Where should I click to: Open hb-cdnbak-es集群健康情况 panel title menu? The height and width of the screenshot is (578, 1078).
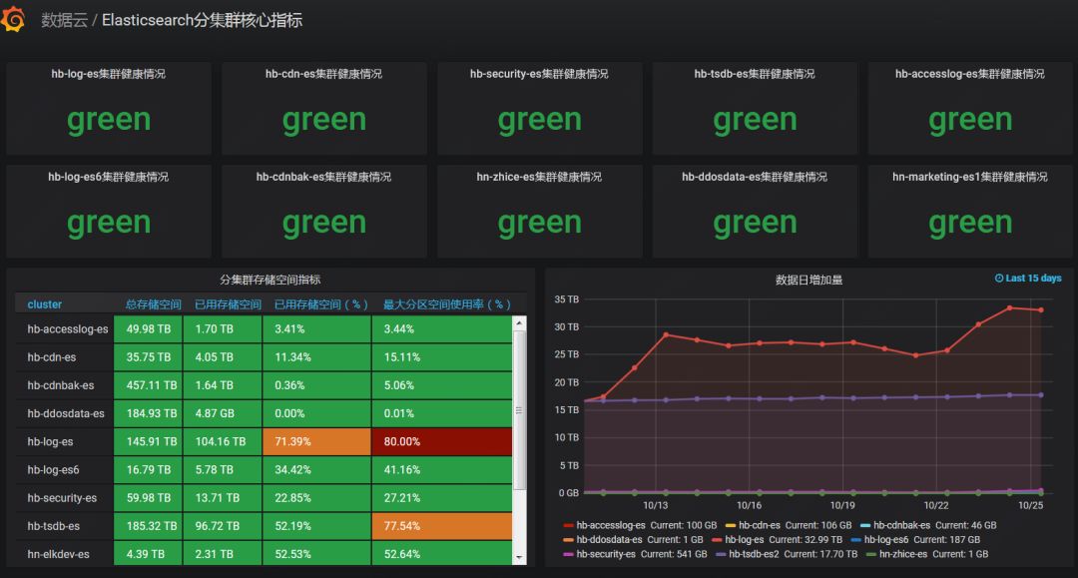323,177
